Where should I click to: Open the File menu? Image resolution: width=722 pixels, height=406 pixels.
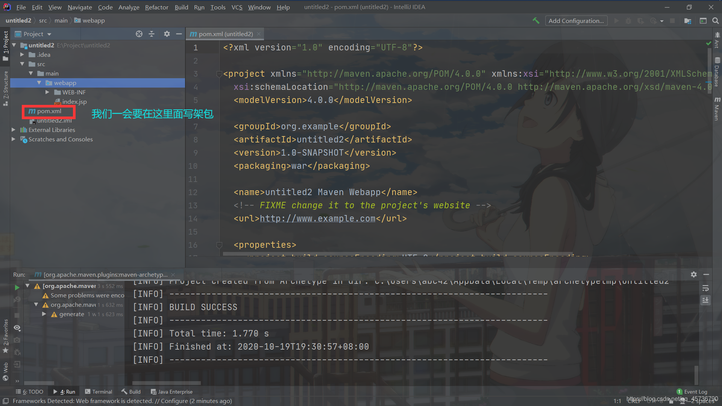(x=21, y=7)
